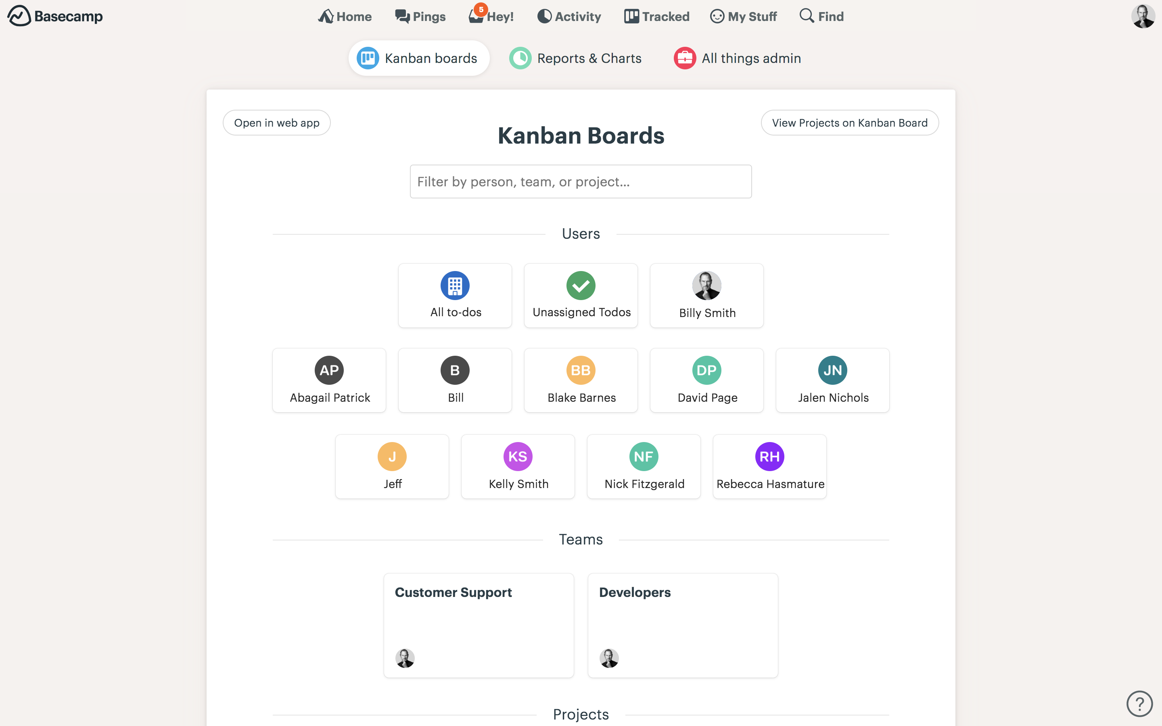Click the Activity half-circle icon
This screenshot has height=726, width=1162.
click(x=544, y=16)
